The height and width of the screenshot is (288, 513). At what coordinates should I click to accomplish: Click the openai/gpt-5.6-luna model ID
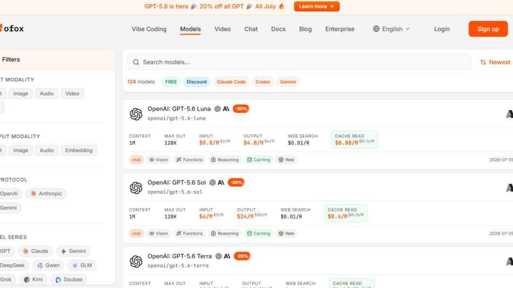click(x=177, y=118)
